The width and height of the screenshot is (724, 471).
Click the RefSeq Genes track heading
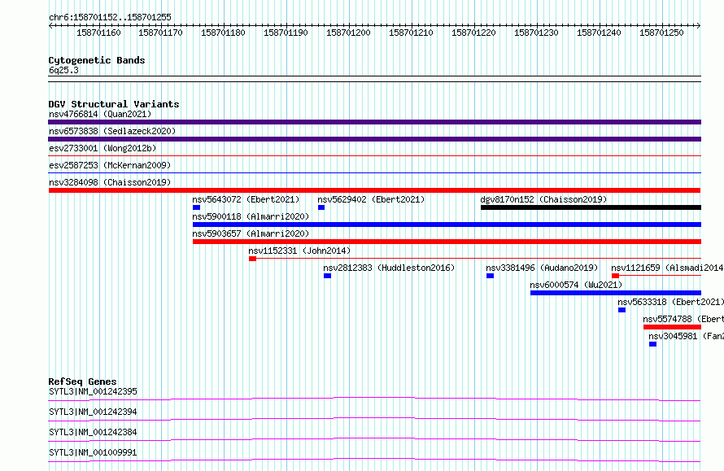(x=83, y=382)
